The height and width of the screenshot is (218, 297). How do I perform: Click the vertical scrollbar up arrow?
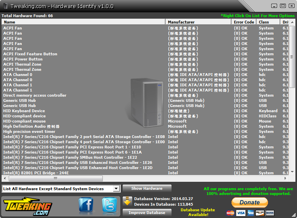292,22
